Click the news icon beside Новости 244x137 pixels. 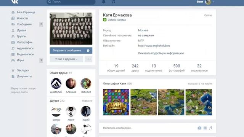click(x=13, y=18)
